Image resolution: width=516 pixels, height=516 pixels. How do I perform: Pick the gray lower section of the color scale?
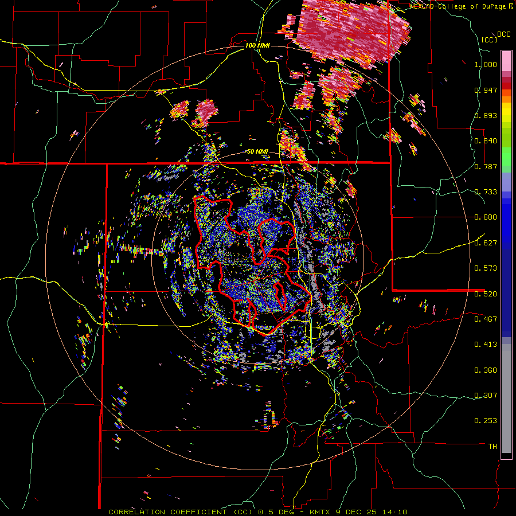(x=506, y=398)
